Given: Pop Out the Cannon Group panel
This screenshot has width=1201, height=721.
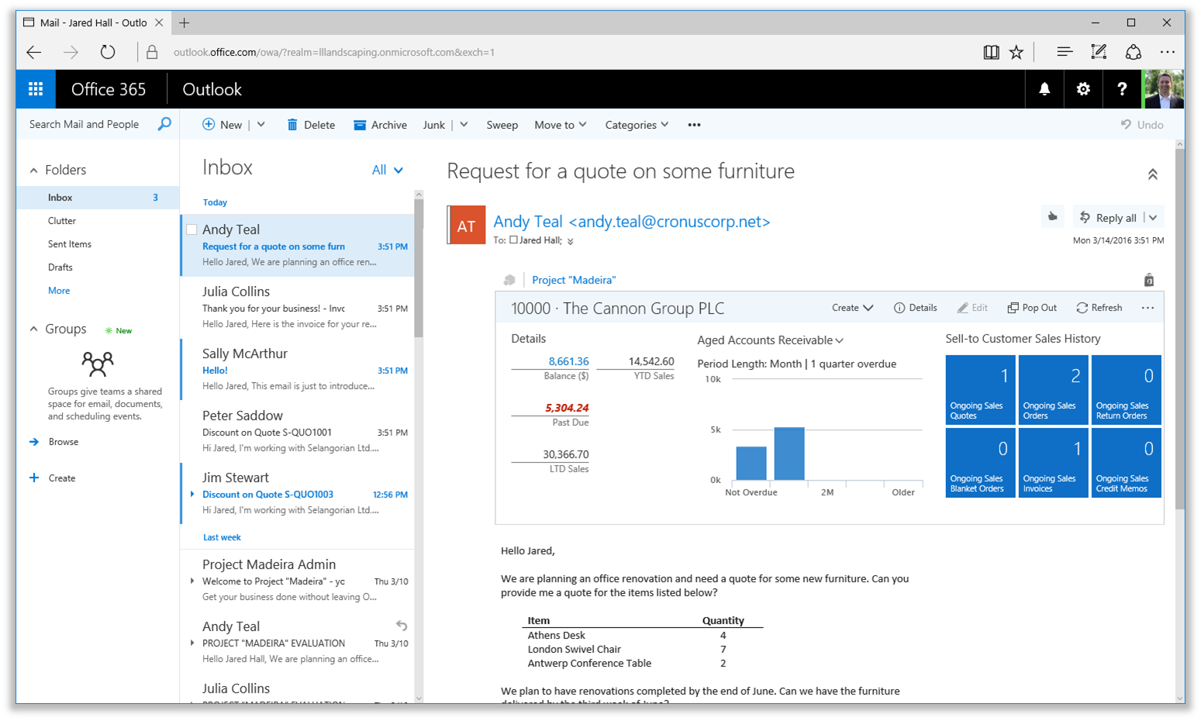Looking at the screenshot, I should click(x=1032, y=308).
